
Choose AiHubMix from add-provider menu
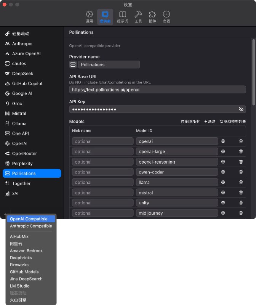31,236
